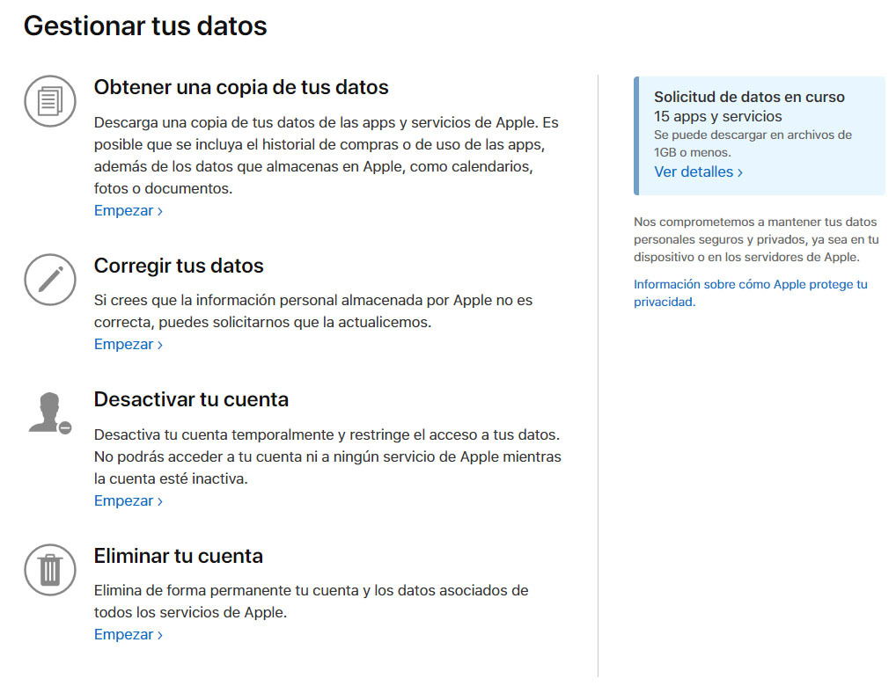Open Empezar under Obtener una copia de tus datos
Viewport: 896px width, 686px height.
coord(123,210)
